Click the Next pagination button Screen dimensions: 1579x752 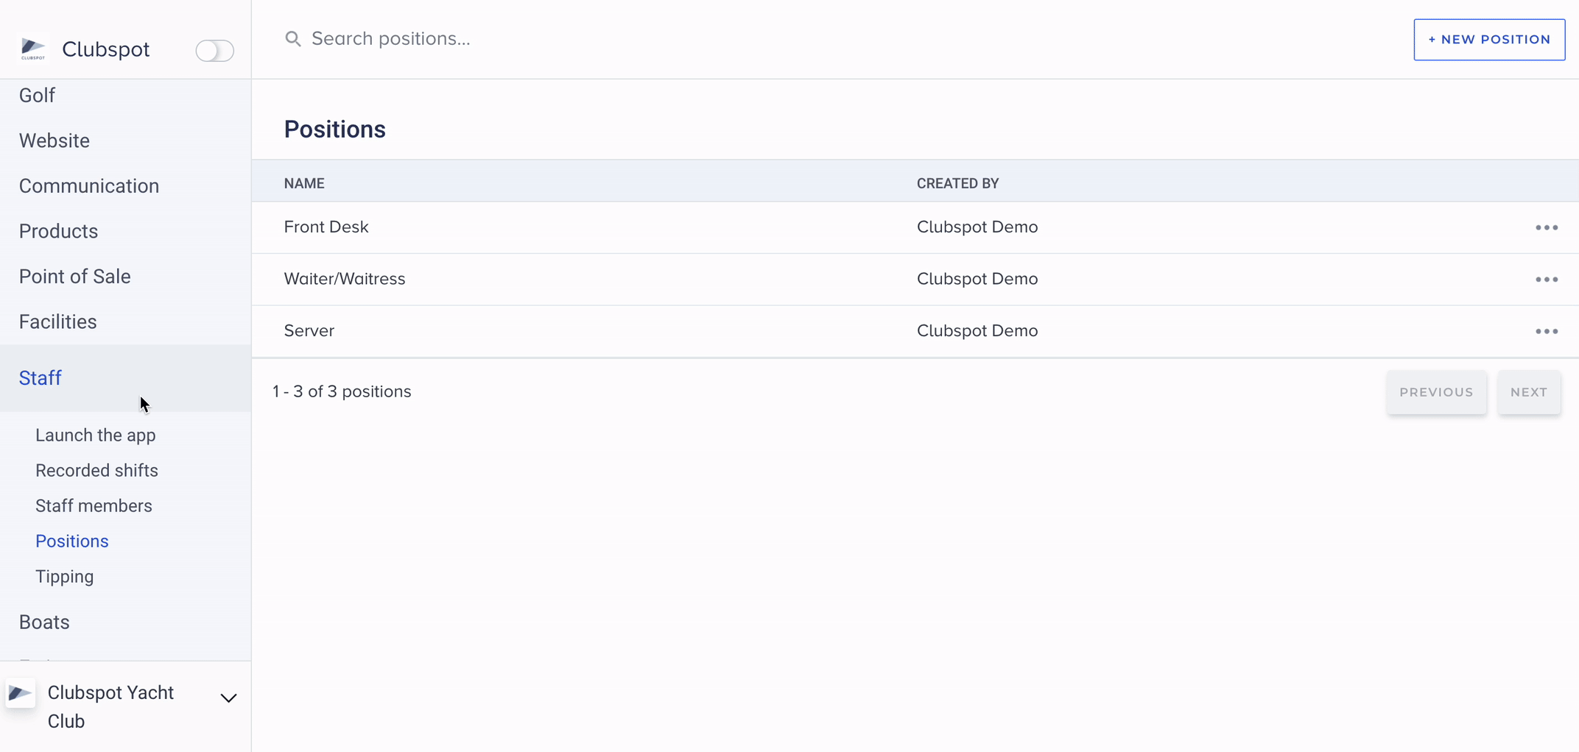(x=1528, y=392)
